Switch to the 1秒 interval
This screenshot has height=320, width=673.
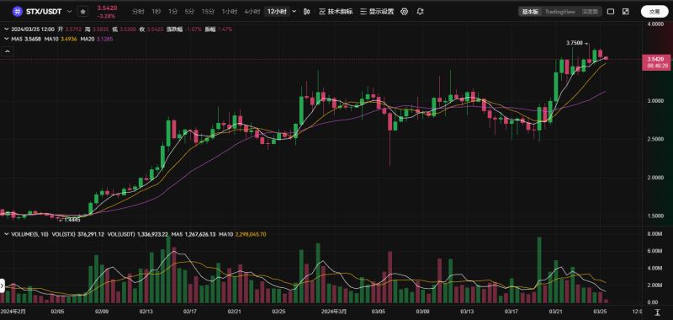coord(156,12)
